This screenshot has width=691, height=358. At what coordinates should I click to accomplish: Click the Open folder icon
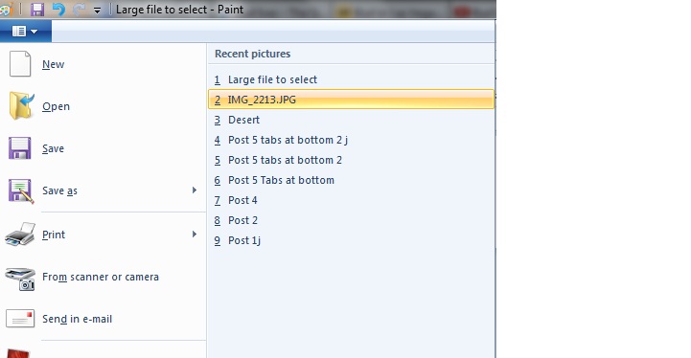(21, 105)
